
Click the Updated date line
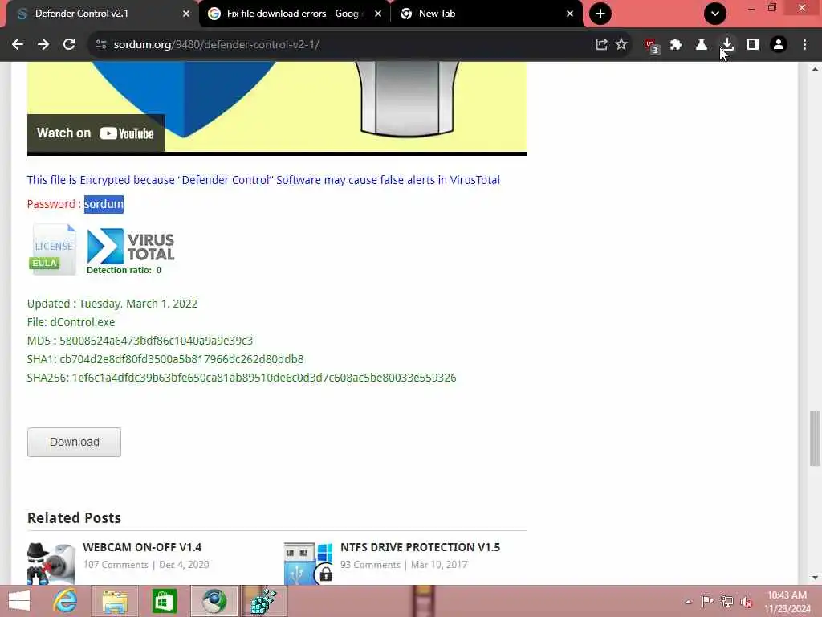112,304
